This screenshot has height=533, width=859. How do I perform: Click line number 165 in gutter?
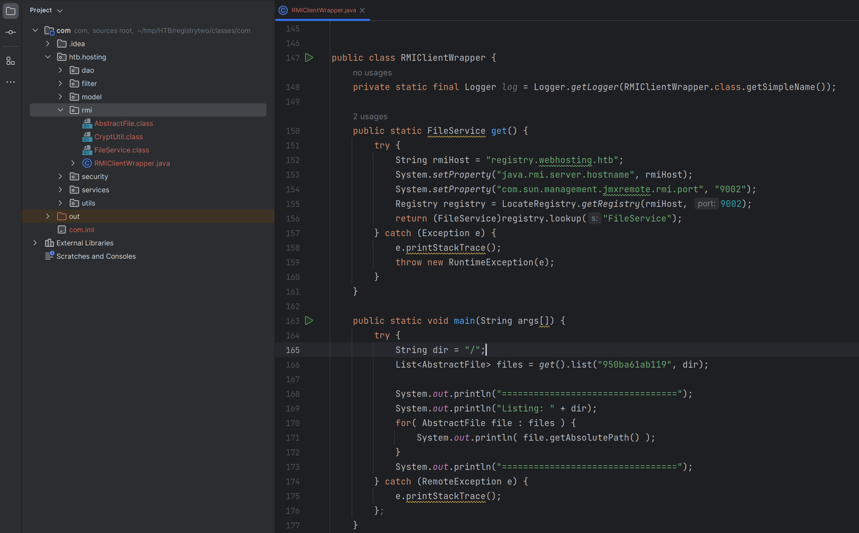click(x=293, y=350)
